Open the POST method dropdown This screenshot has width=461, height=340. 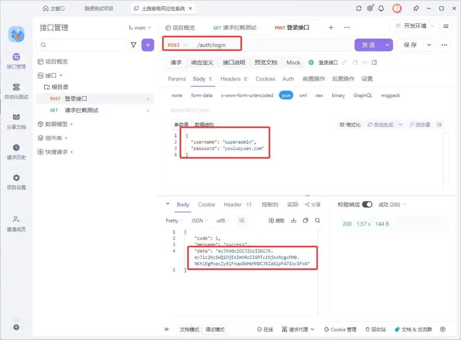[177, 45]
